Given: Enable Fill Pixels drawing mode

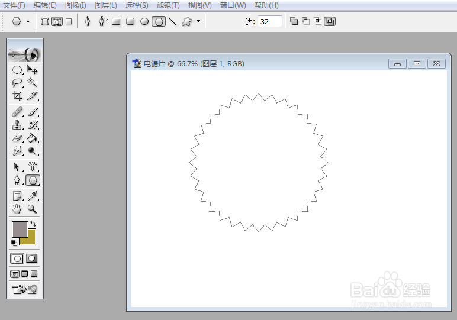Looking at the screenshot, I should click(69, 21).
